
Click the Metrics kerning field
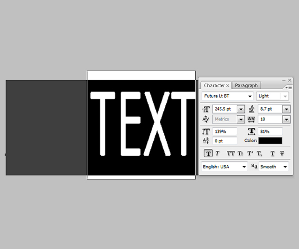225,119
